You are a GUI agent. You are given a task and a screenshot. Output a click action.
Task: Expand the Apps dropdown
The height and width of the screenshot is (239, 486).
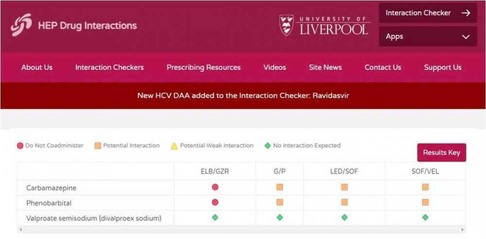[x=428, y=37]
